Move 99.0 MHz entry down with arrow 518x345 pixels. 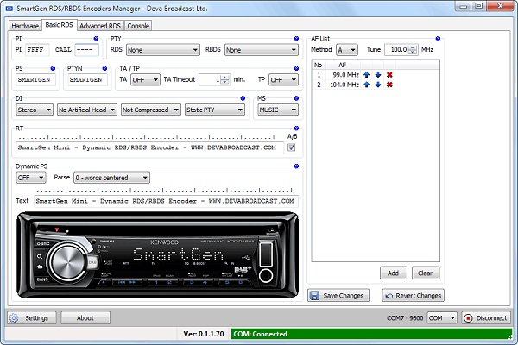[378, 75]
